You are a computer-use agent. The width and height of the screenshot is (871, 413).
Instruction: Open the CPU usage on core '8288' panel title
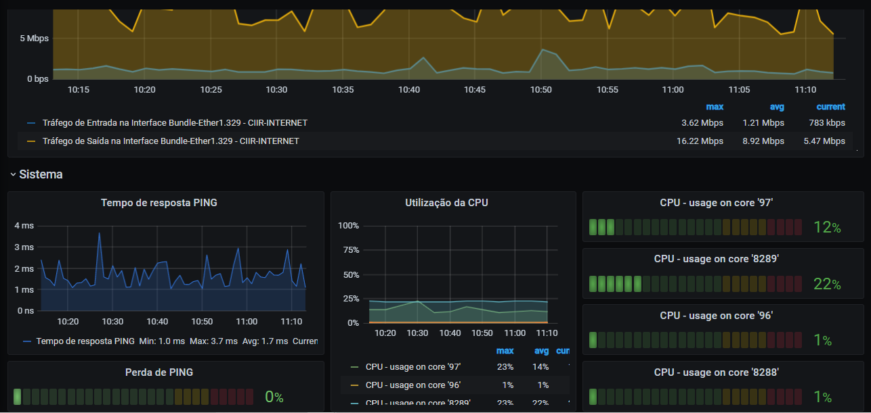(717, 372)
